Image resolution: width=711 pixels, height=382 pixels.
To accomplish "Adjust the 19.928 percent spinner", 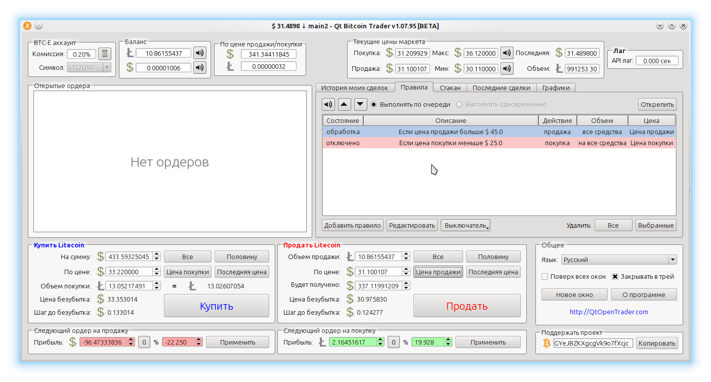I will point(448,342).
